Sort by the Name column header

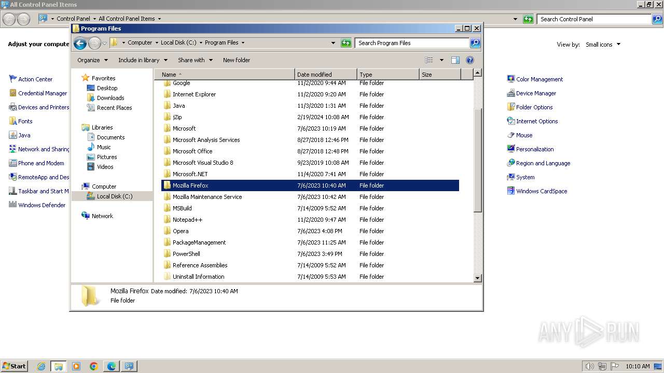pyautogui.click(x=225, y=75)
